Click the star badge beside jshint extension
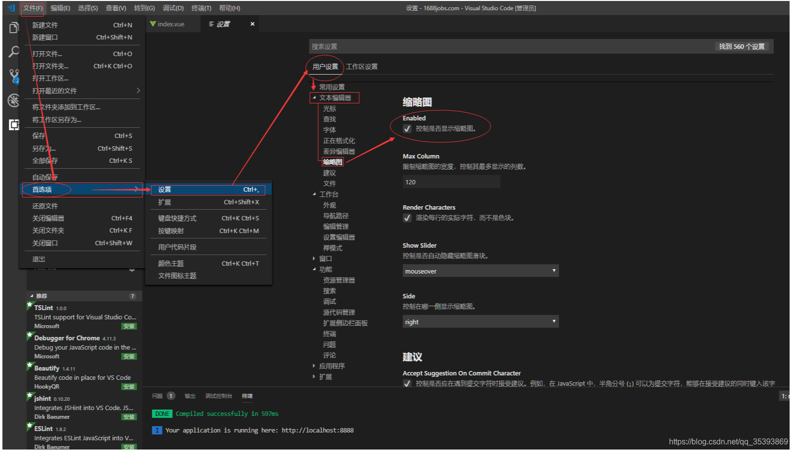 point(30,396)
